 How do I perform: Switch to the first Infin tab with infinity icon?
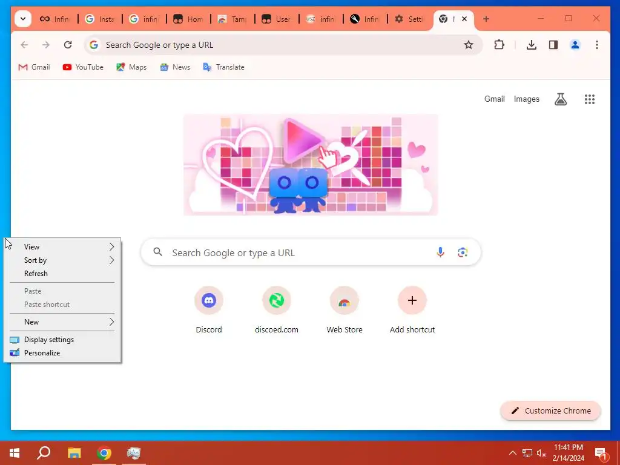pos(55,19)
